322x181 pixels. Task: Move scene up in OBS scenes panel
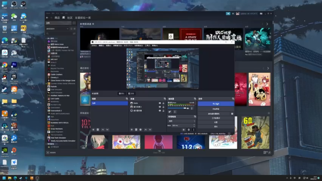point(103,130)
